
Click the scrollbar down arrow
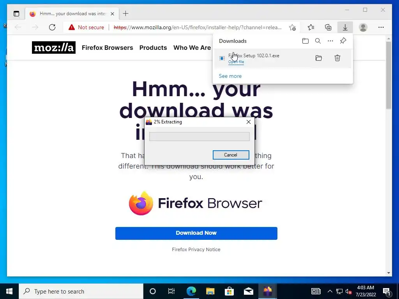pos(388,273)
